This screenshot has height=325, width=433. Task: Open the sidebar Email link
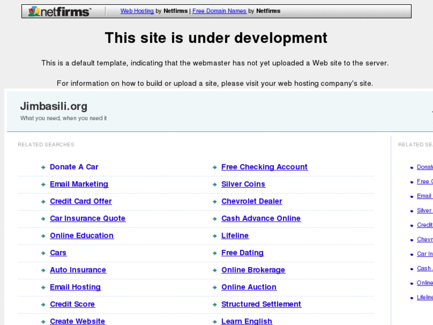coord(424,196)
